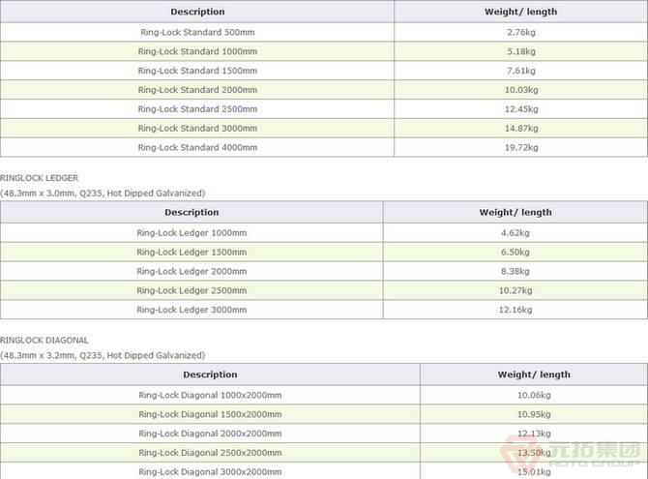Click the Weight/ length header in the Diagonal table
Viewport: 648px width, 479px height.
point(534,374)
